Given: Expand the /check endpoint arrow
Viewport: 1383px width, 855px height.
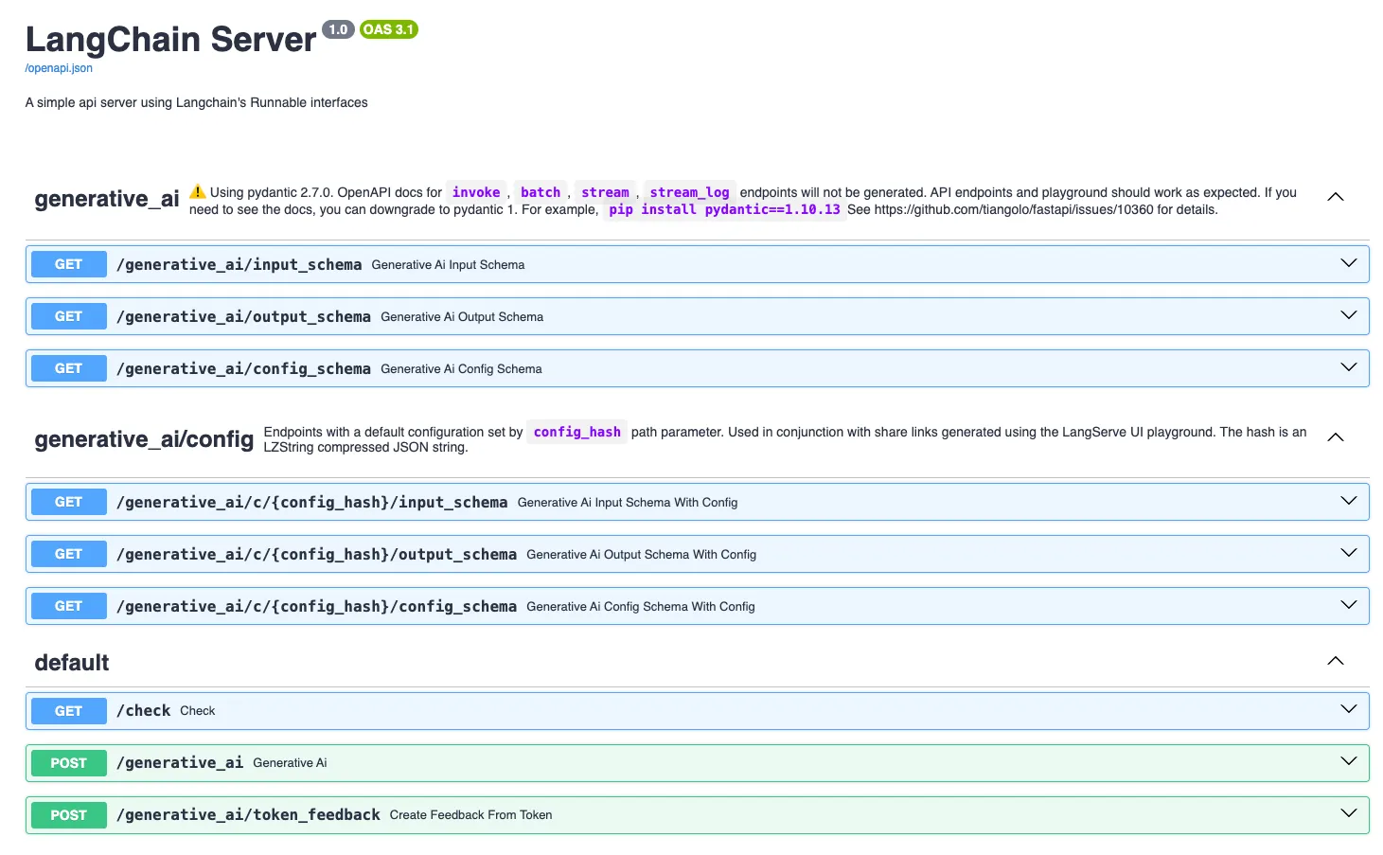Looking at the screenshot, I should (1348, 709).
